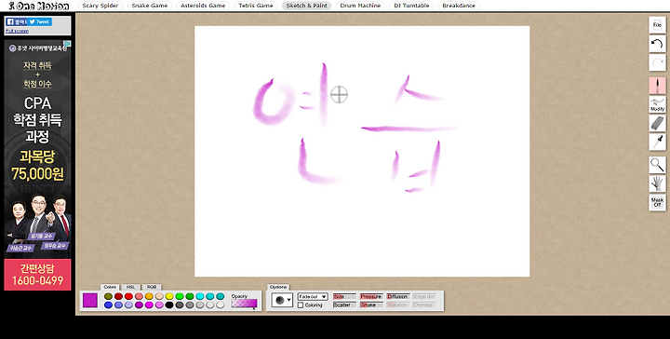Viewport: 670px width, 339px height.
Task: Adjust the Scatter slider
Action: click(344, 305)
